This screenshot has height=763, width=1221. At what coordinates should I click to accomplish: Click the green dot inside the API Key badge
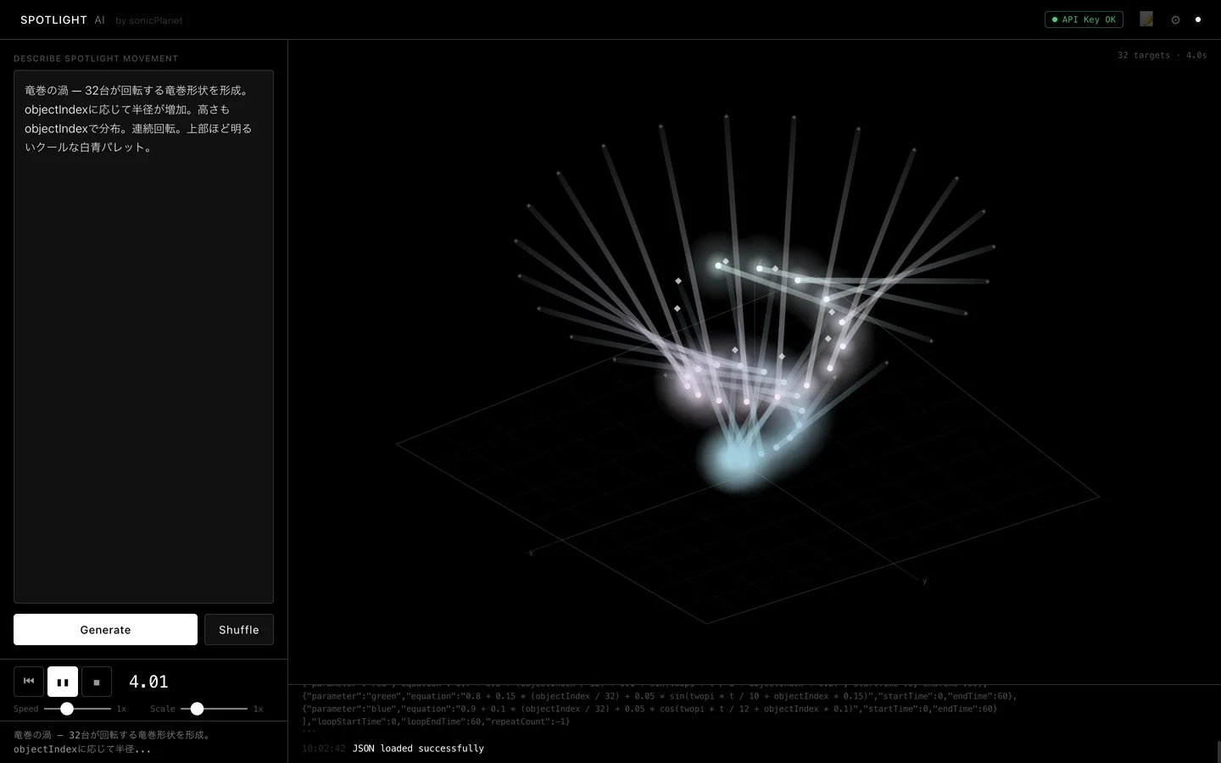(1054, 19)
